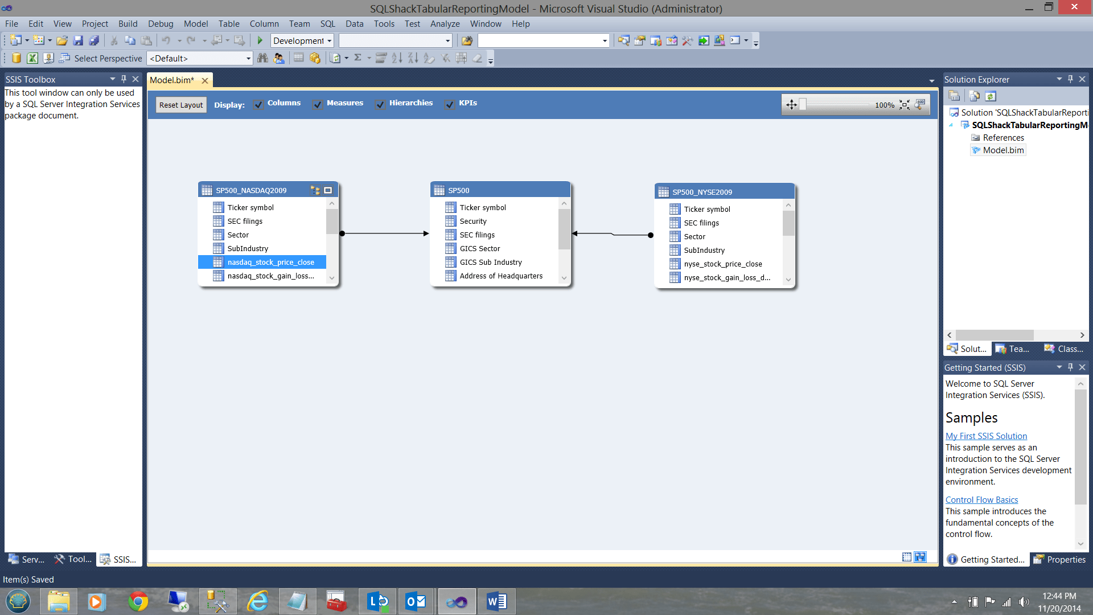Uncheck the Columns display checkbox
Screen dimensions: 1093x615
(258, 104)
